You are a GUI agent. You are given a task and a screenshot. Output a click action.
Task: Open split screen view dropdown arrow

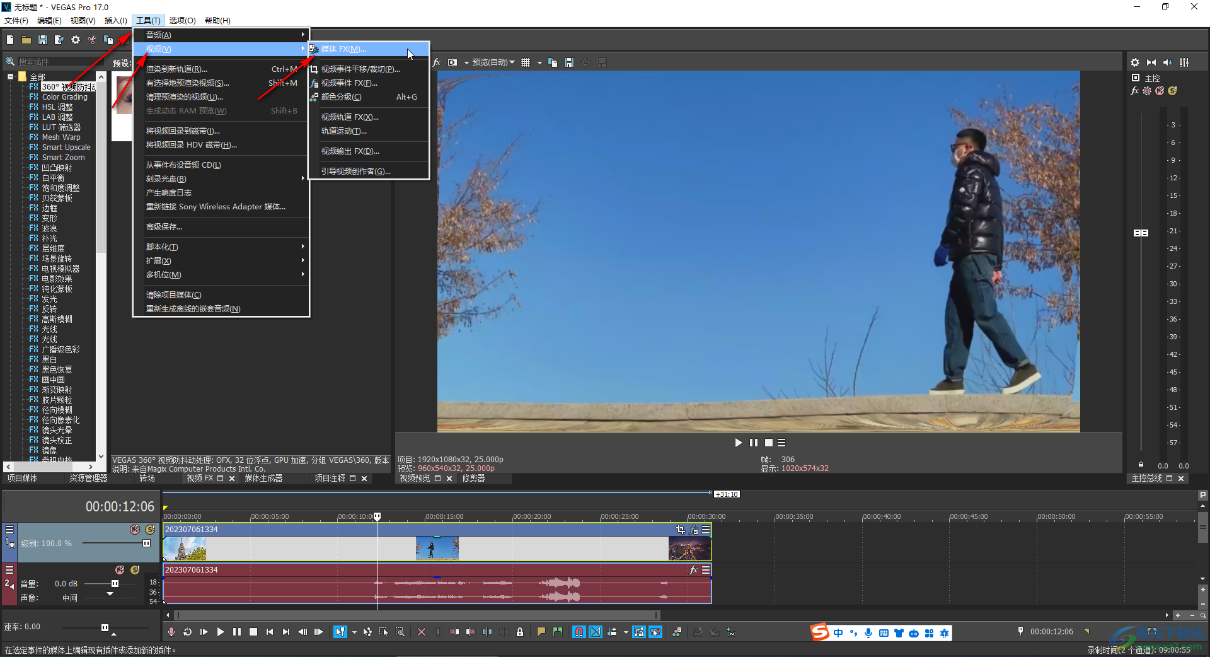466,62
